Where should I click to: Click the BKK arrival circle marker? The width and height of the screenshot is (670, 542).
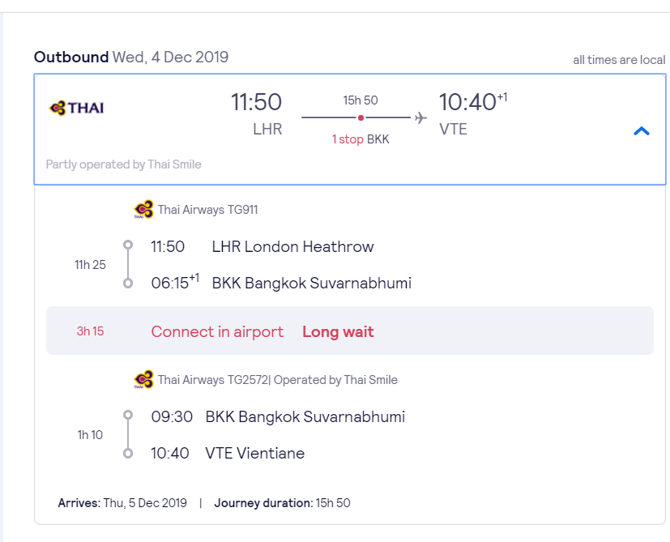[128, 283]
